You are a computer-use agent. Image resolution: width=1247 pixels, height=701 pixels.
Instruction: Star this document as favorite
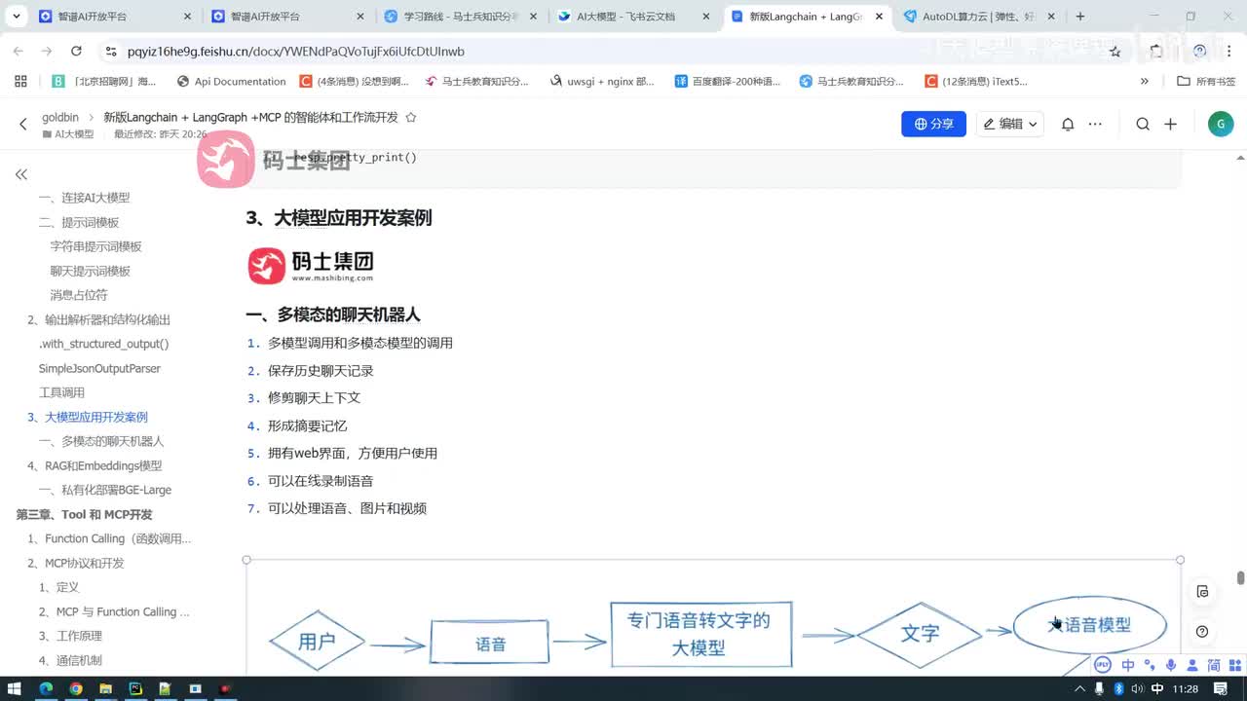pyautogui.click(x=411, y=117)
